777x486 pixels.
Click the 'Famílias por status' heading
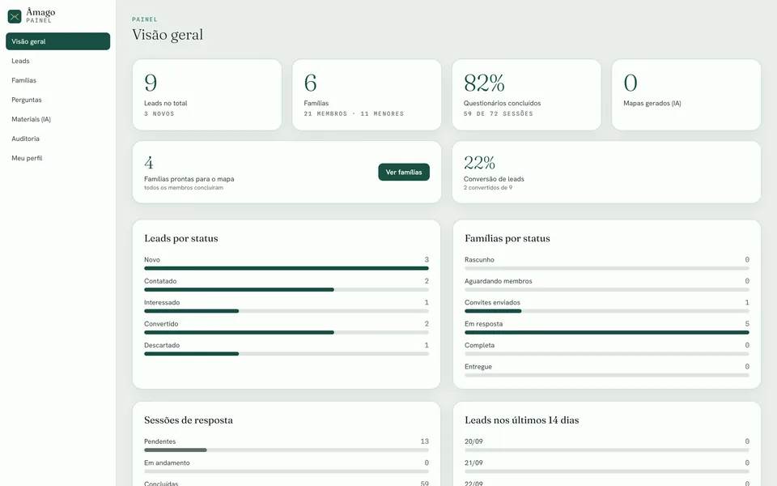click(507, 238)
